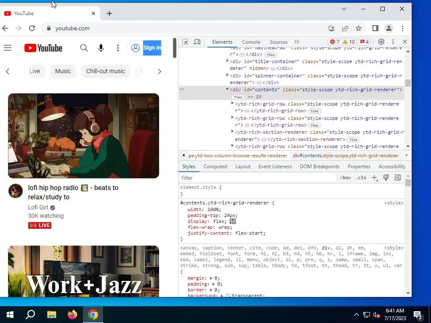Viewport: 431px width, 323px height.
Task: Switch to the Elements tab
Action: click(222, 42)
